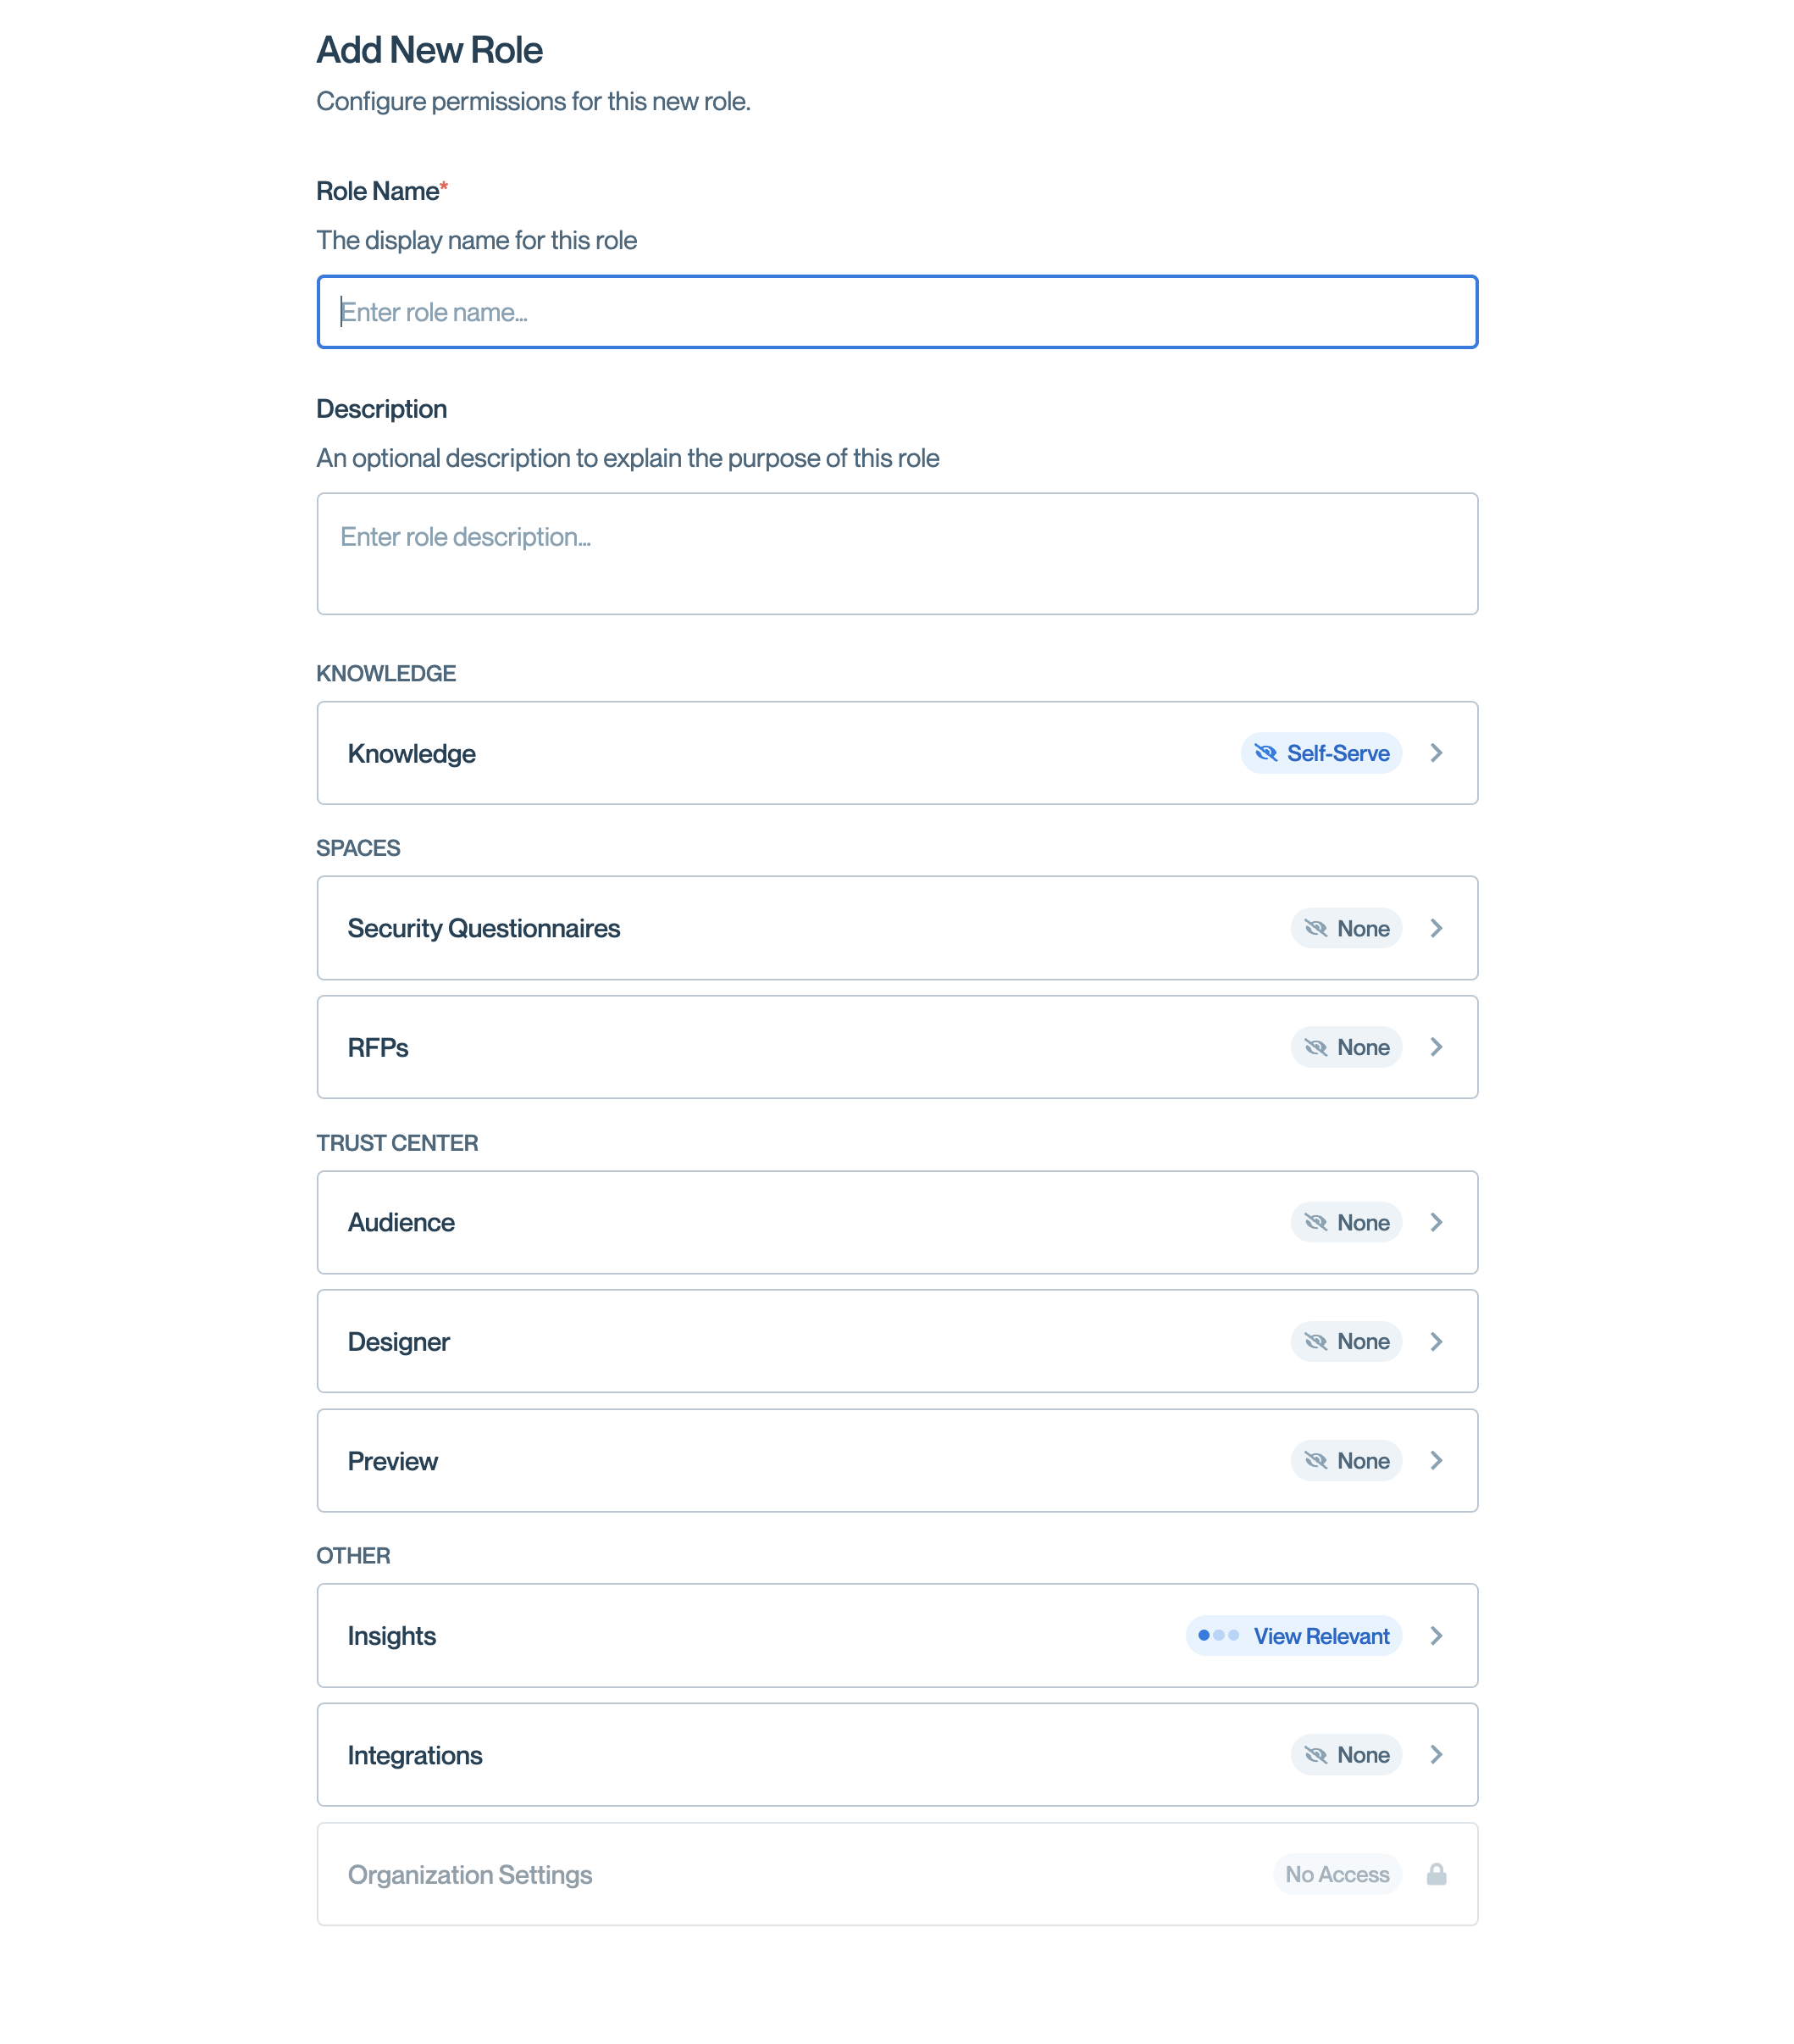This screenshot has height=2044, width=1794.
Task: Expand the Security Questionnaires chevron arrow
Action: (x=1437, y=928)
